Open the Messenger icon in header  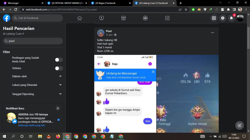223,18
